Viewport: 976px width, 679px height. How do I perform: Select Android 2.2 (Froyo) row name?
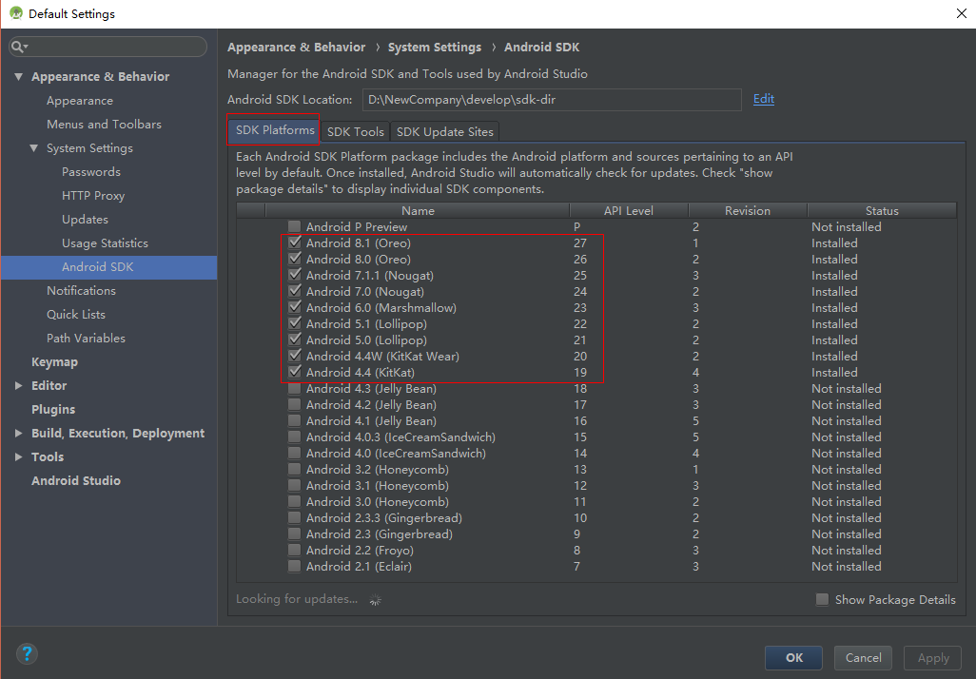point(360,551)
